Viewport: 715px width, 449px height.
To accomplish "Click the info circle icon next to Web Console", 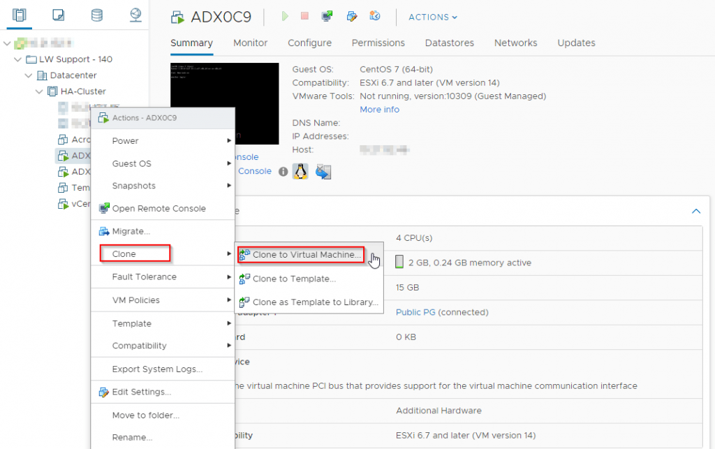I will 283,171.
